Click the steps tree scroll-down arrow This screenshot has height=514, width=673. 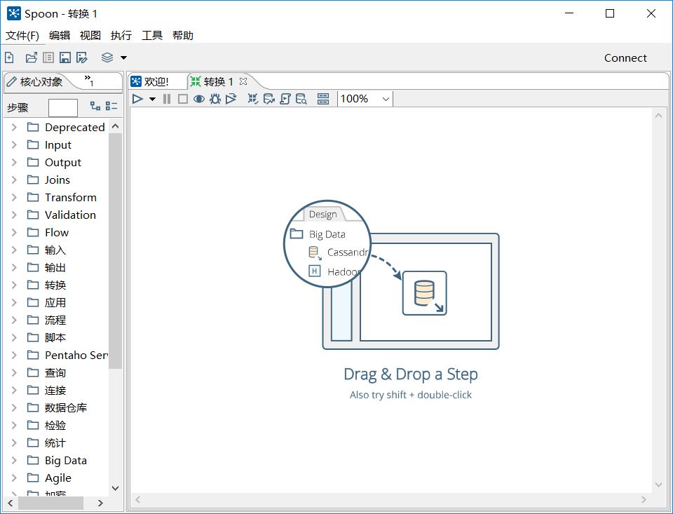coord(115,488)
